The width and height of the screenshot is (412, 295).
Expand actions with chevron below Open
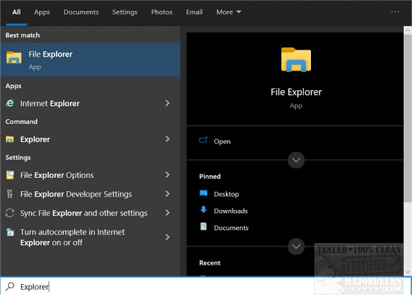click(x=296, y=160)
